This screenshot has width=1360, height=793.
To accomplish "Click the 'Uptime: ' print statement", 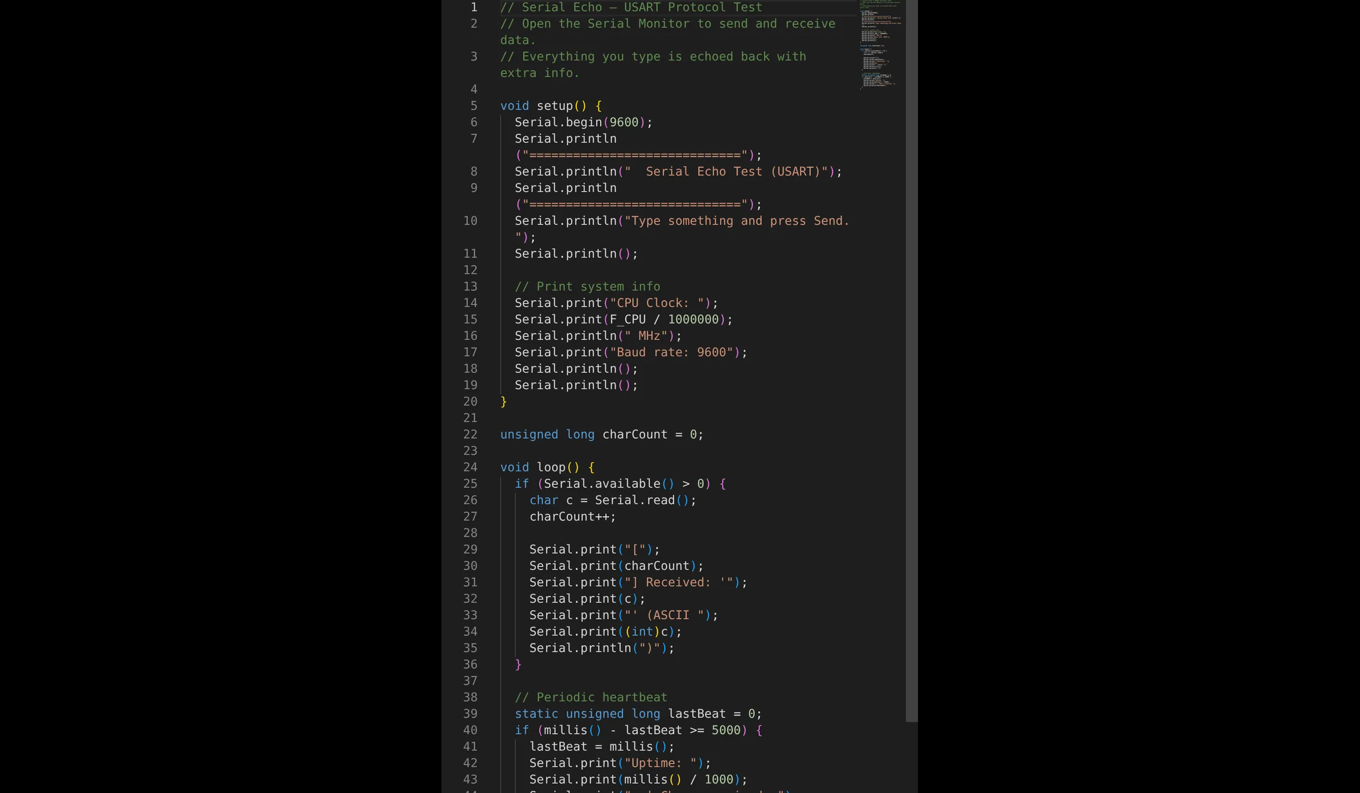I will [620, 763].
